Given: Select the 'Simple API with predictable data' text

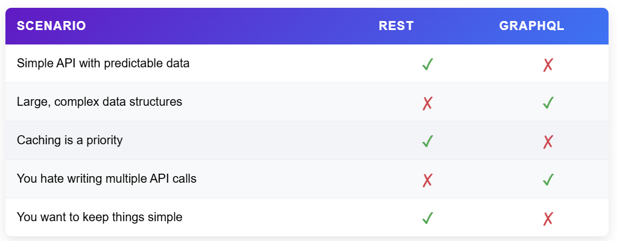Looking at the screenshot, I should point(103,63).
